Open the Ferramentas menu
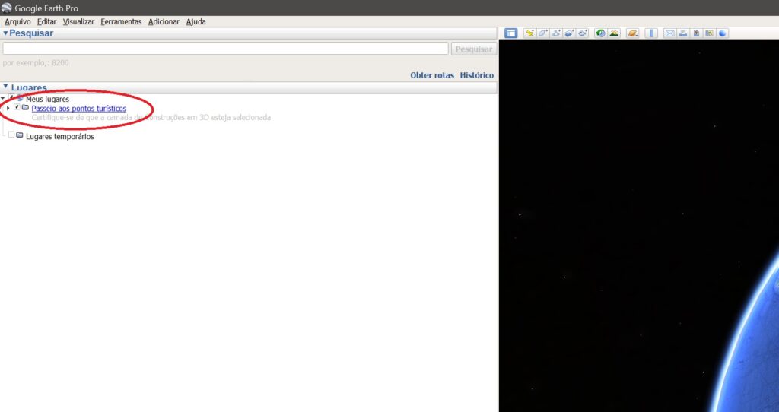The width and height of the screenshot is (779, 412). [x=121, y=22]
